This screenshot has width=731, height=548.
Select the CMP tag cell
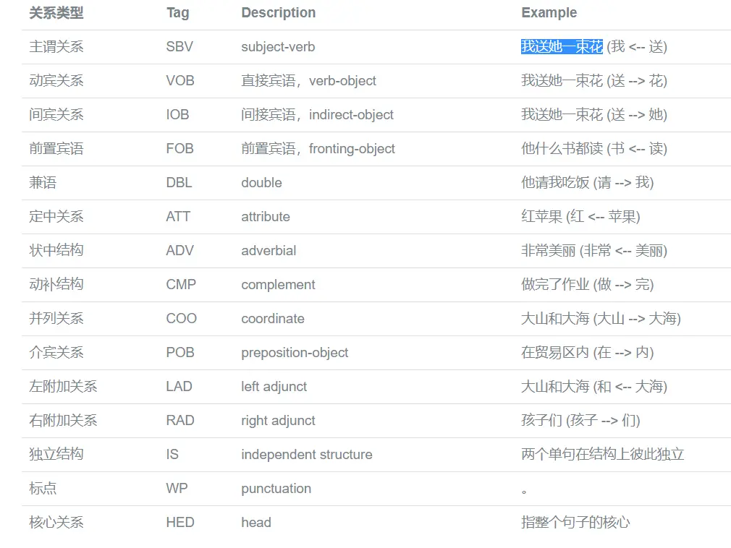[x=181, y=284]
